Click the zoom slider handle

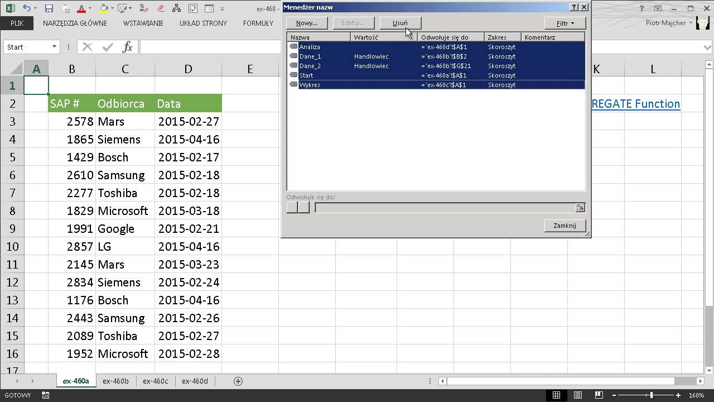651,395
